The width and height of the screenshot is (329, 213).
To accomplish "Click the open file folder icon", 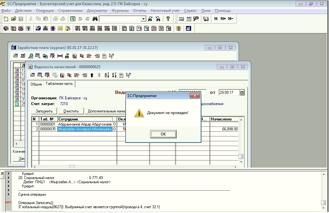I will coord(13,19).
